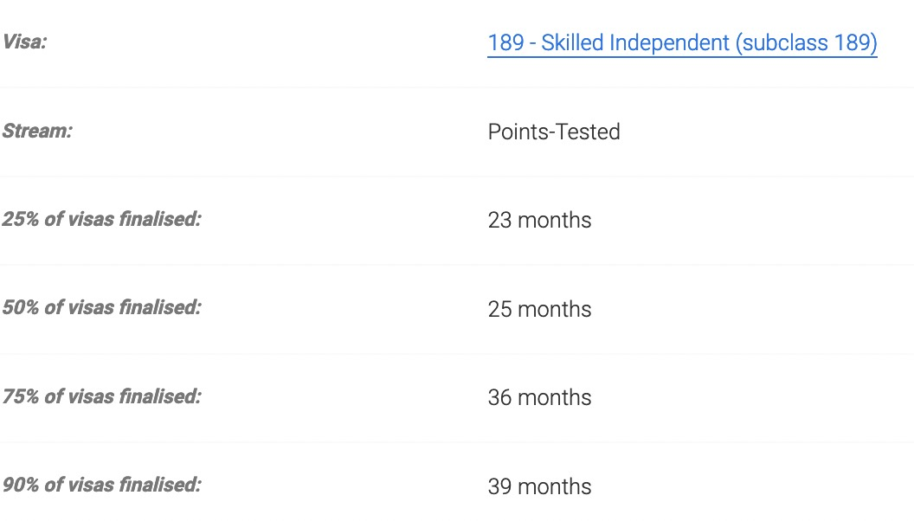The image size is (914, 521).
Task: Click the "25% of visas finalised:" label
Action: point(101,219)
